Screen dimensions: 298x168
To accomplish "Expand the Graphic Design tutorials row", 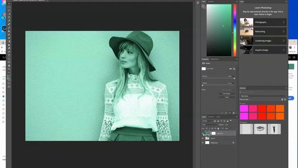I will 263,50.
